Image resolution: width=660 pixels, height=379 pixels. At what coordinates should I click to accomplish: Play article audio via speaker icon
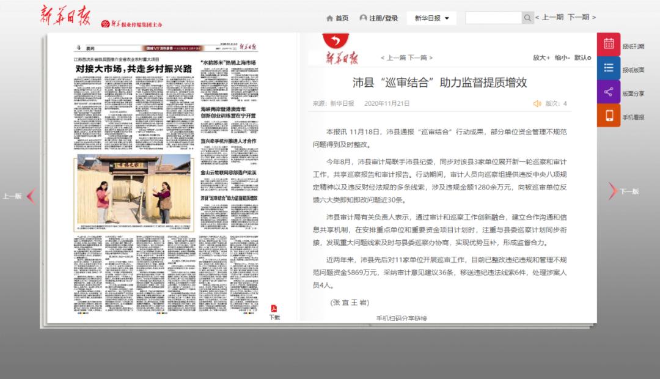click(537, 103)
